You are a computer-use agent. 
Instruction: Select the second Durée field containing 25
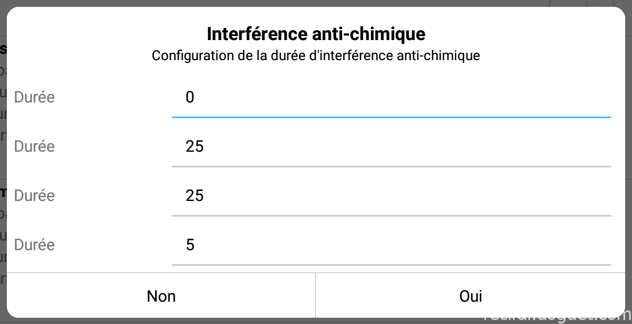click(392, 147)
